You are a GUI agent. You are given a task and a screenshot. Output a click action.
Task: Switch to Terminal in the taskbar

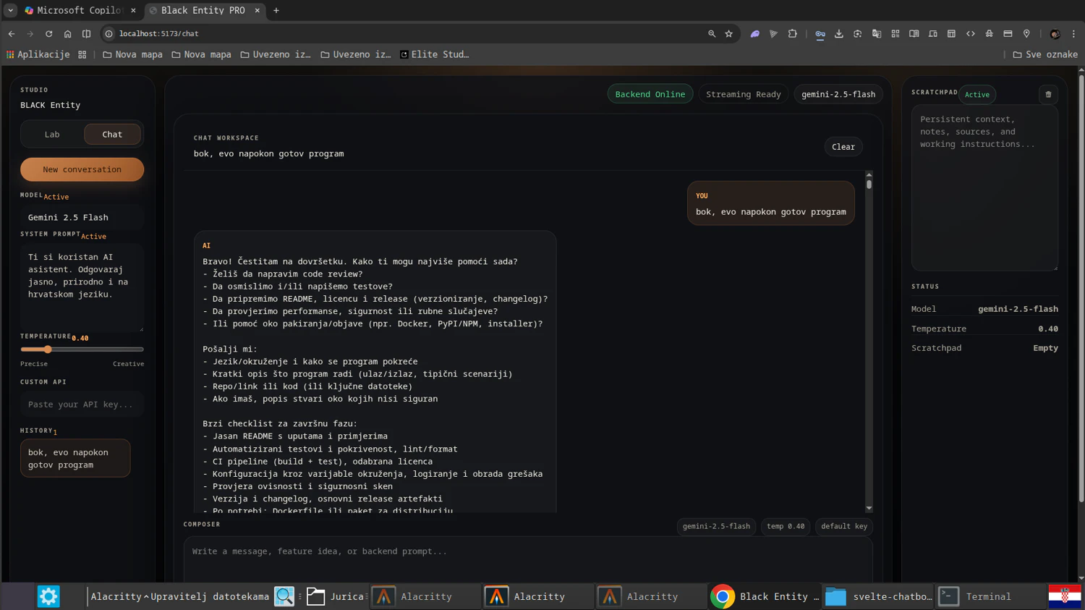tap(988, 596)
